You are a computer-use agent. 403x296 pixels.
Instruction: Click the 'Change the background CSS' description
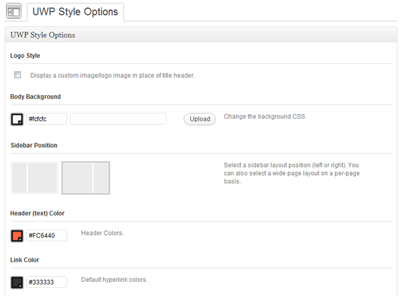pyautogui.click(x=265, y=116)
